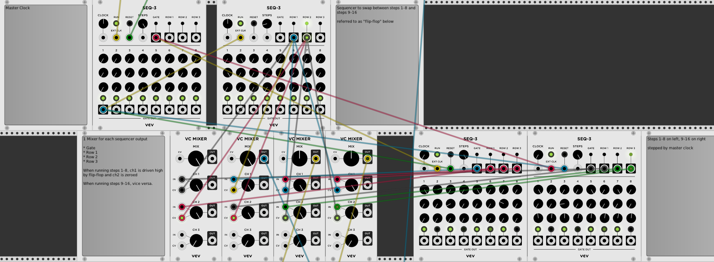Screen dimensions: 714x262
Task: Click MIX knob on third VC MIXER
Action: point(299,158)
